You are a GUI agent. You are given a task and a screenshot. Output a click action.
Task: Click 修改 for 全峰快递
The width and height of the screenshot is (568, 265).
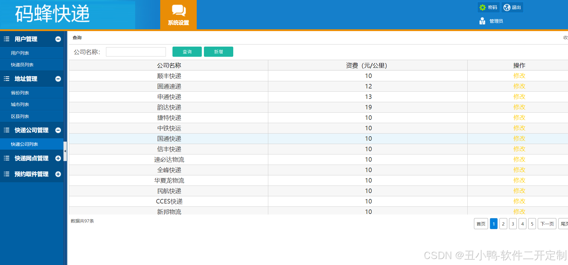click(x=519, y=170)
